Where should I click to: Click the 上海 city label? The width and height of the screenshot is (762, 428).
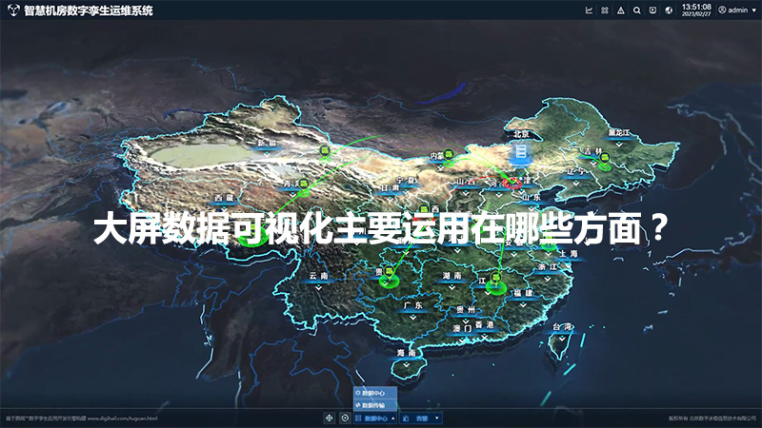[x=568, y=254]
